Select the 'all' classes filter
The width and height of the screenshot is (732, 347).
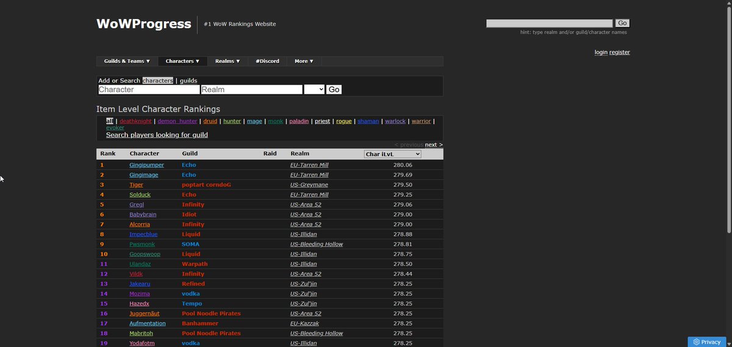[110, 121]
